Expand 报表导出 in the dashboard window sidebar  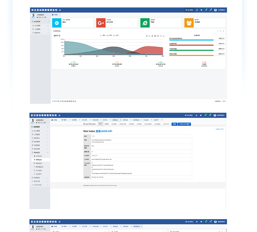coord(40,33)
